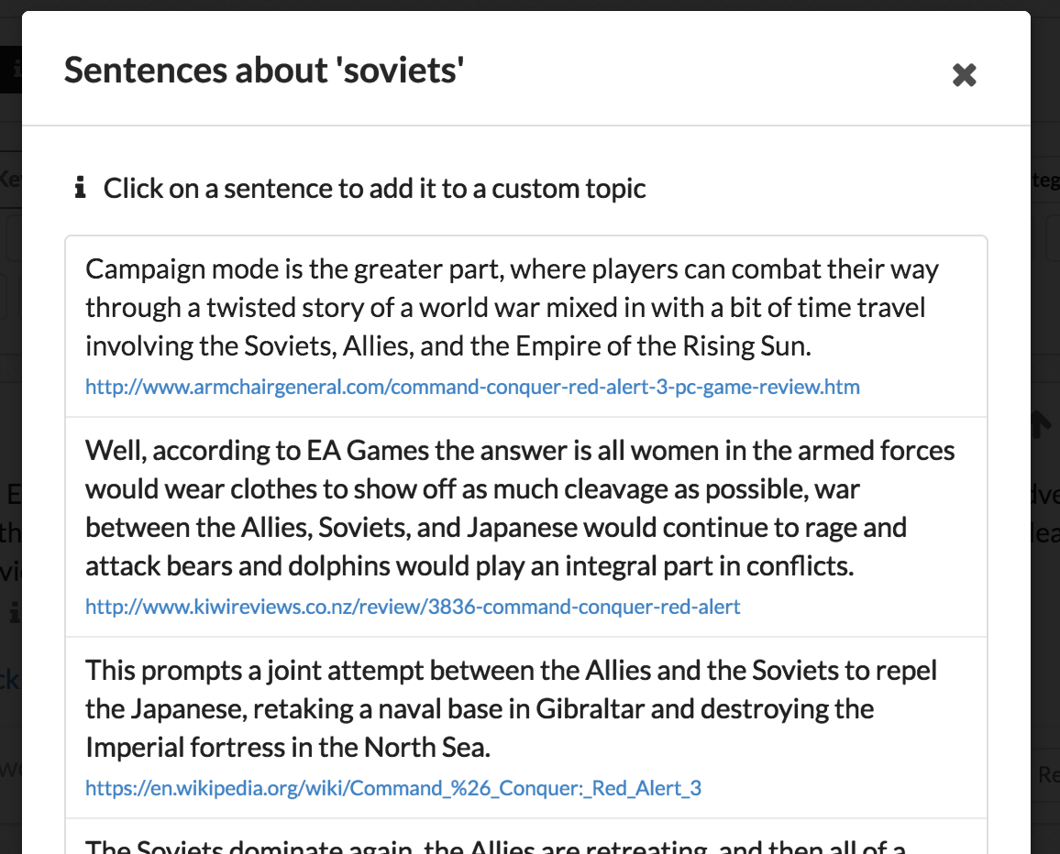Open the armchairgeneral.com review link
Viewport: 1060px width, 854px height.
tap(472, 387)
